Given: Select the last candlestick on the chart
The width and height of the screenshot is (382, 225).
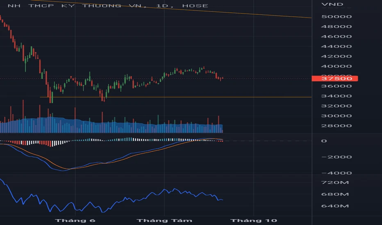Looking at the screenshot, I should (222, 78).
